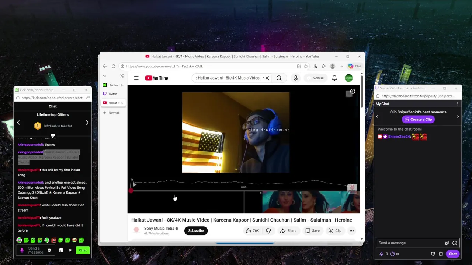The height and width of the screenshot is (265, 472).
Task: Click the YouTube Create button
Action: 315,78
